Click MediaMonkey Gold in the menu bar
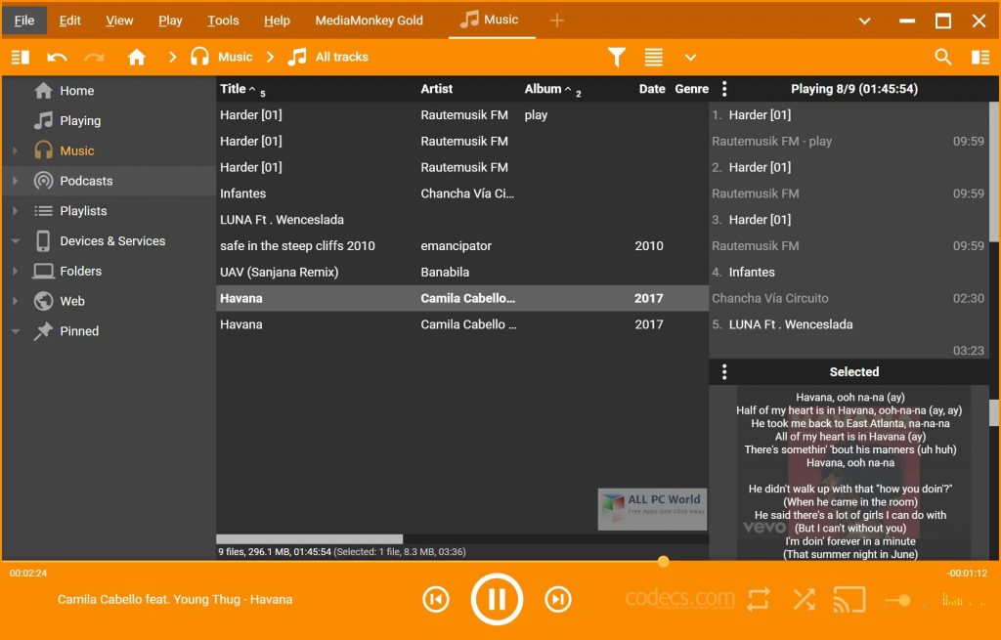This screenshot has width=1001, height=640. (369, 21)
